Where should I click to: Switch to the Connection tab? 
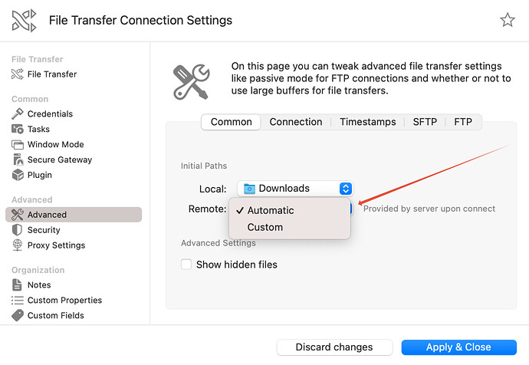click(x=296, y=122)
